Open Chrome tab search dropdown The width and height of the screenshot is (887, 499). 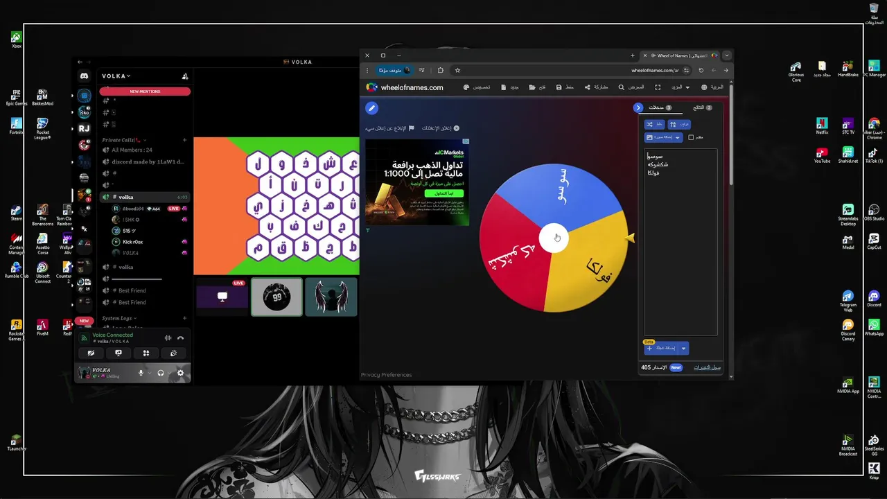726,55
